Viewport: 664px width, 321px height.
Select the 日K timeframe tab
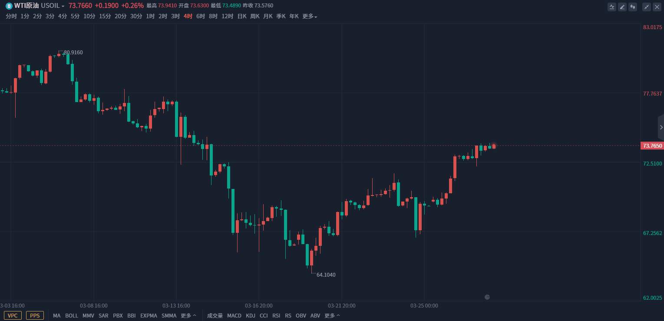coord(242,16)
